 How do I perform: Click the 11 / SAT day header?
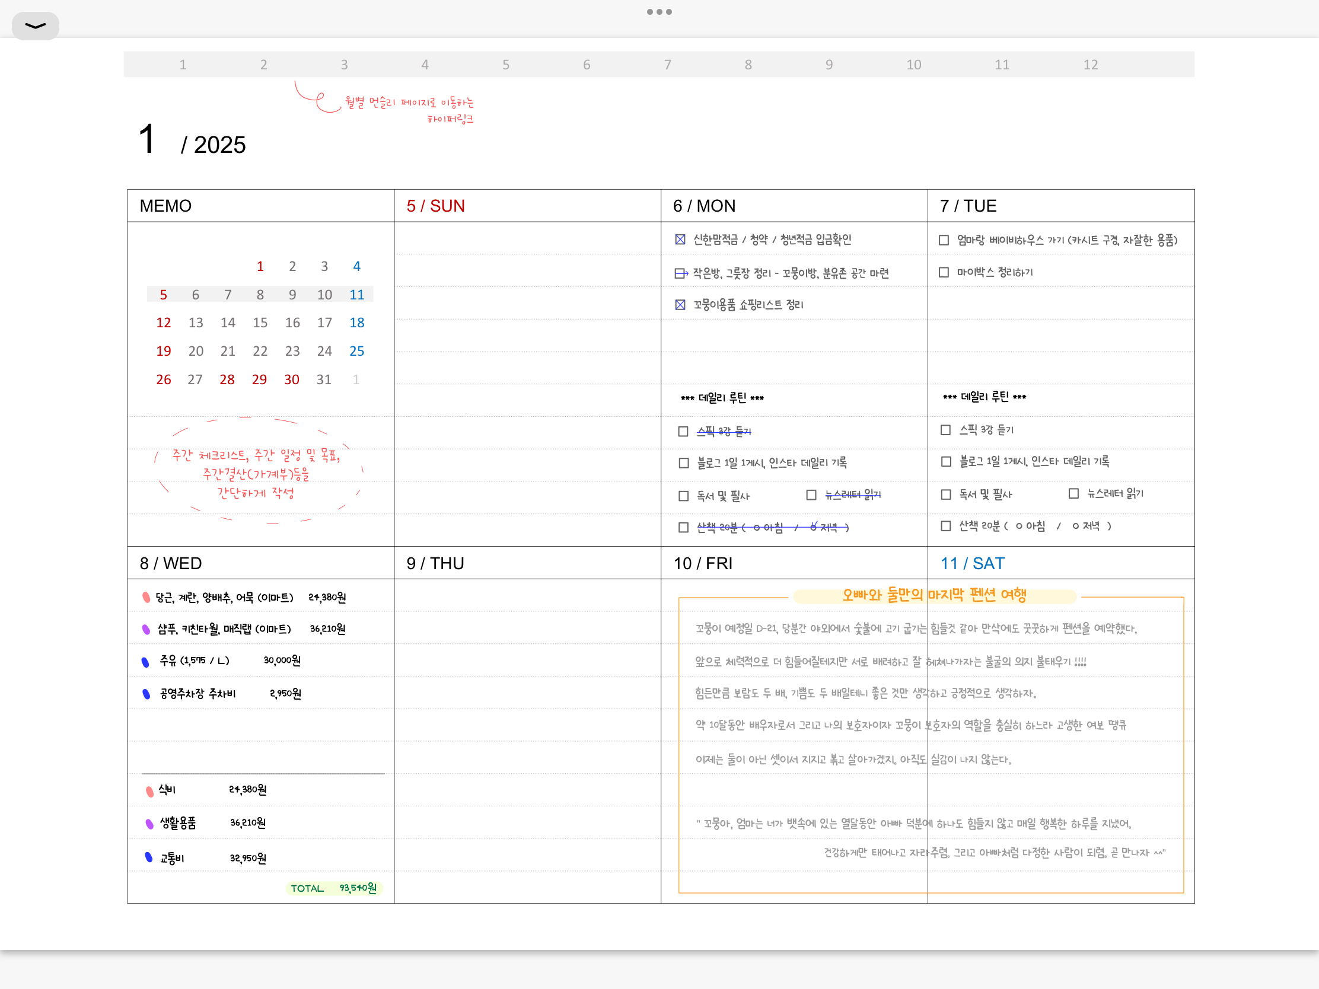click(972, 563)
